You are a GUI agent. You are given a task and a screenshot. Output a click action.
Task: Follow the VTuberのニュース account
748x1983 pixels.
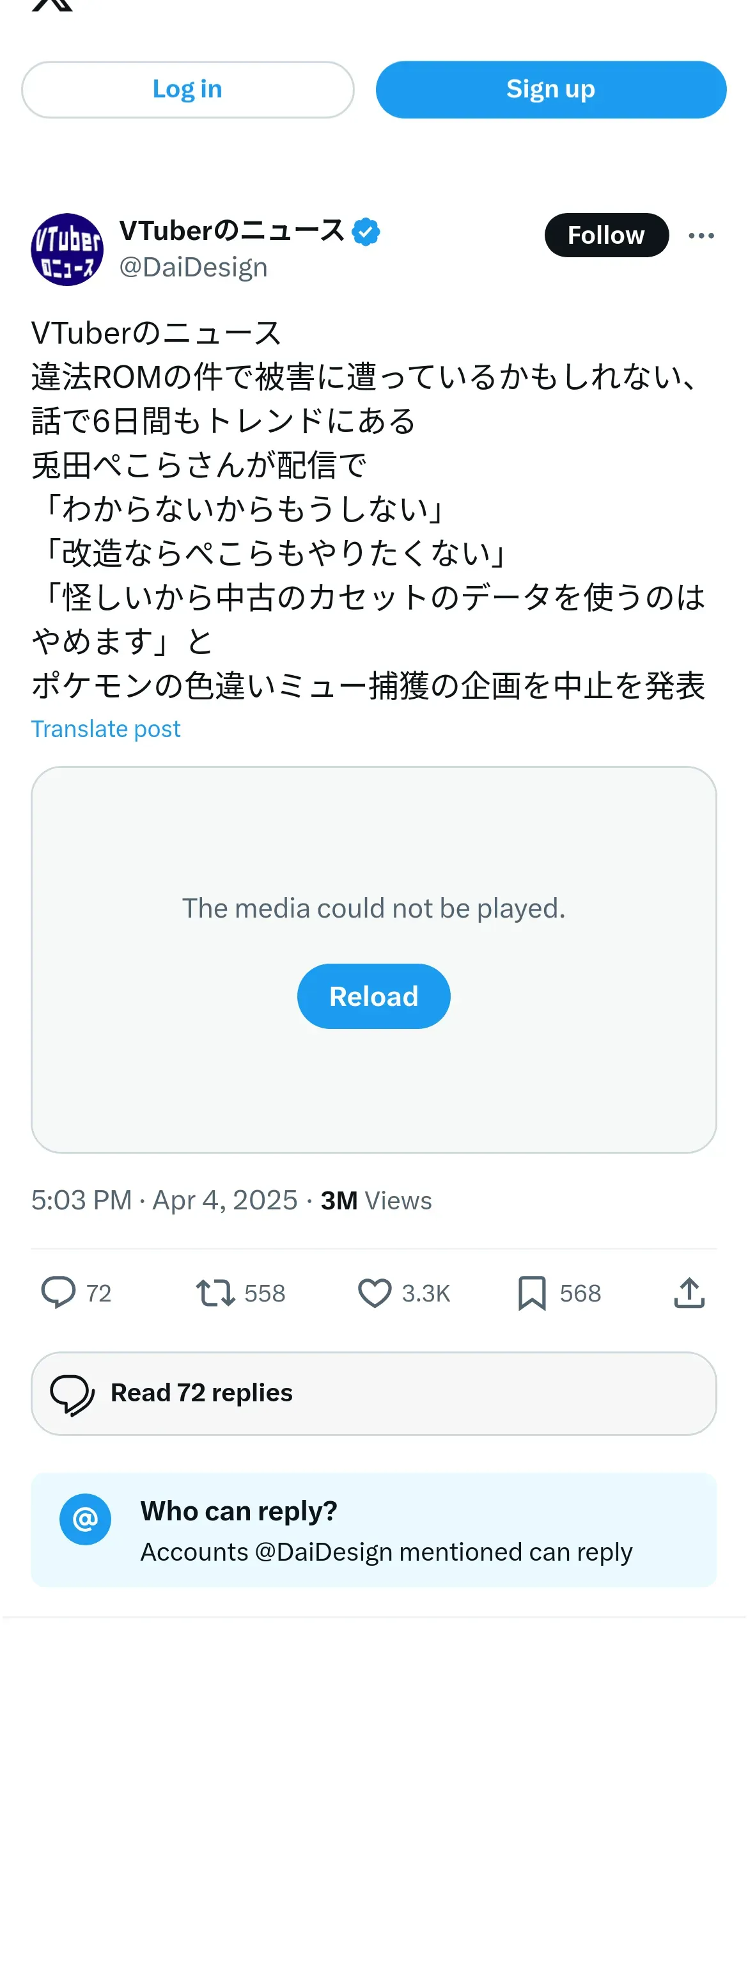(x=606, y=235)
